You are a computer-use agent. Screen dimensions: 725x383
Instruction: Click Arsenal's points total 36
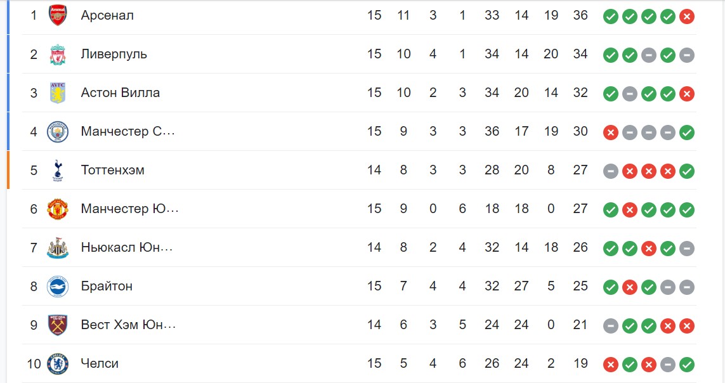pos(580,15)
